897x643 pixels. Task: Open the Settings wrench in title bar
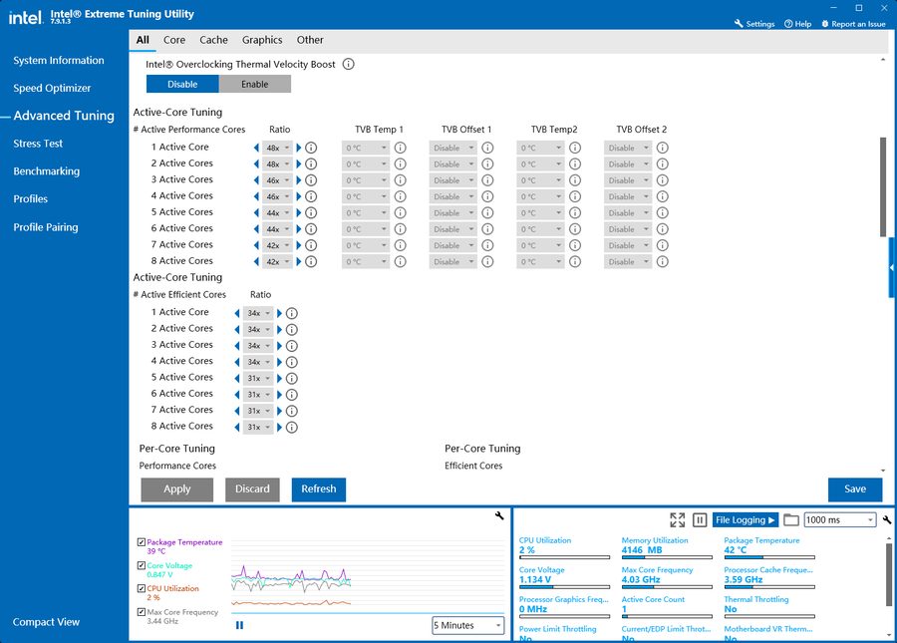(739, 24)
